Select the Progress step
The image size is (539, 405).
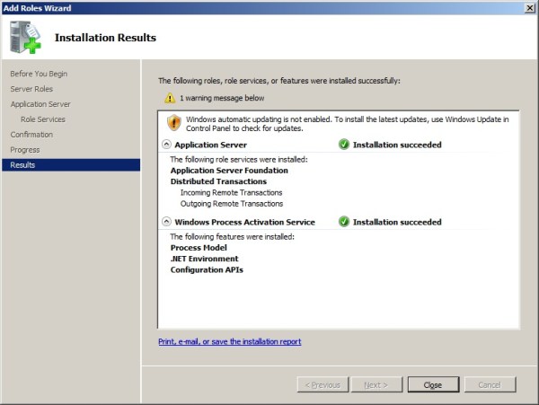coord(25,150)
